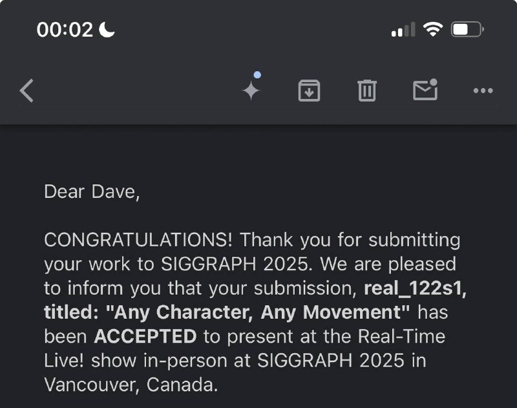Open the three-dot more options menu
Screen dimensions: 517x408
click(x=483, y=91)
